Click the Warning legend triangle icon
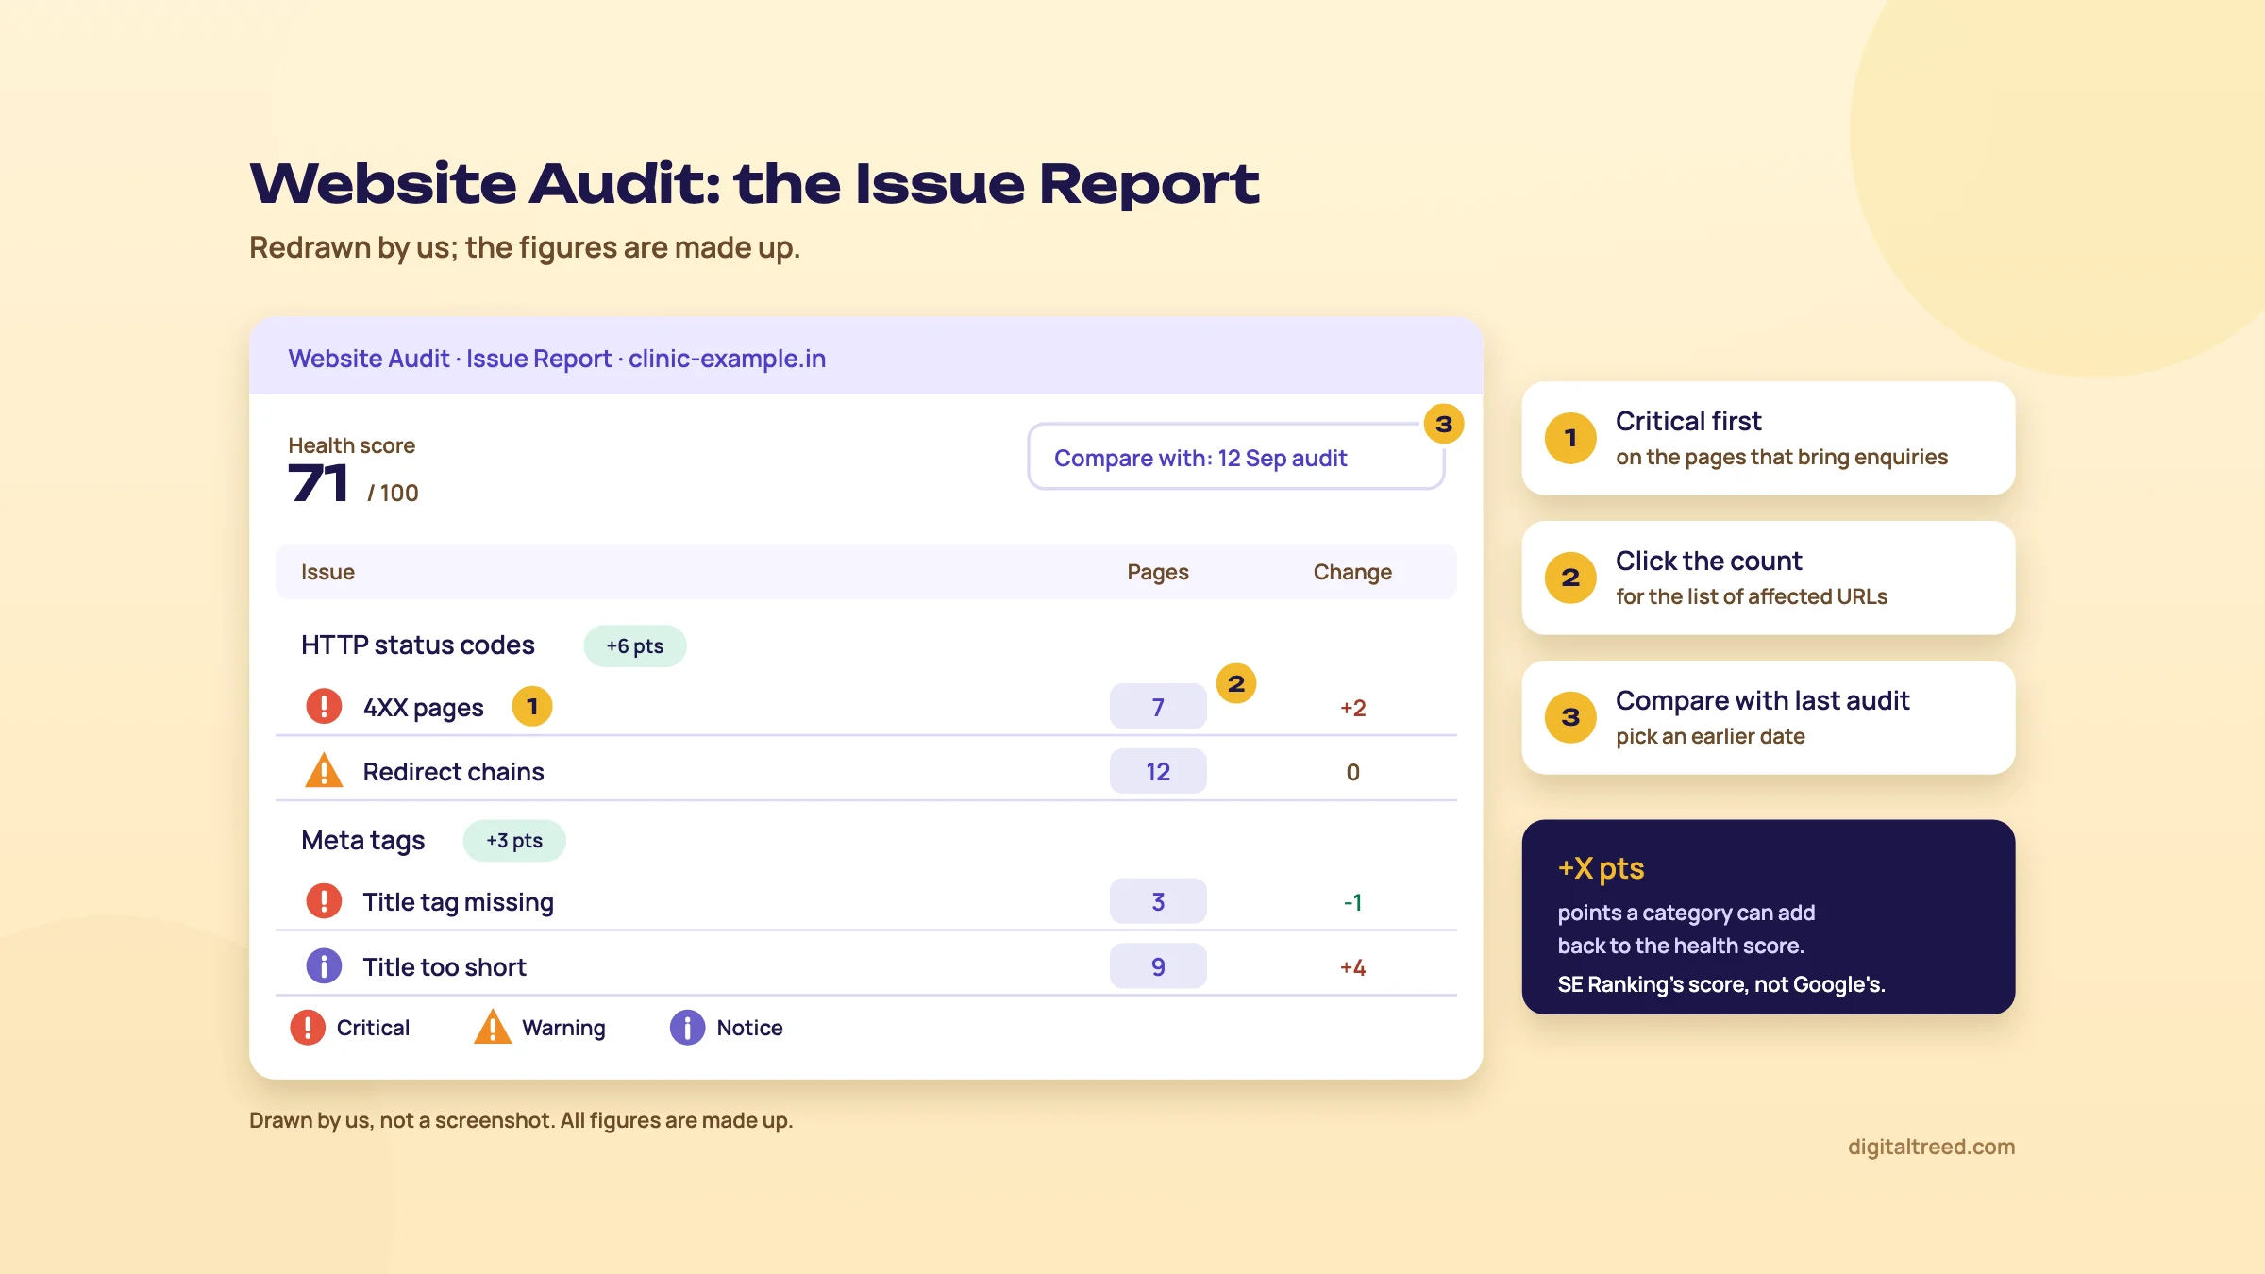The height and width of the screenshot is (1274, 2265). pos(493,1027)
